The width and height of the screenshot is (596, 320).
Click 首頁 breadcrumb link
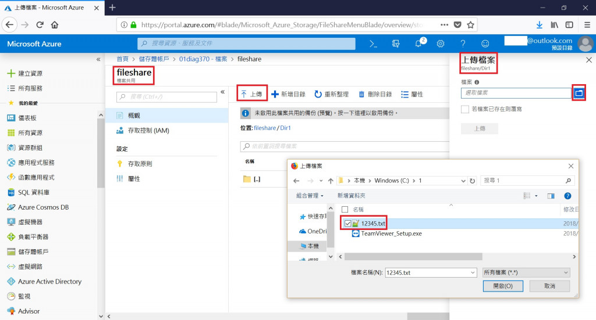(x=122, y=59)
